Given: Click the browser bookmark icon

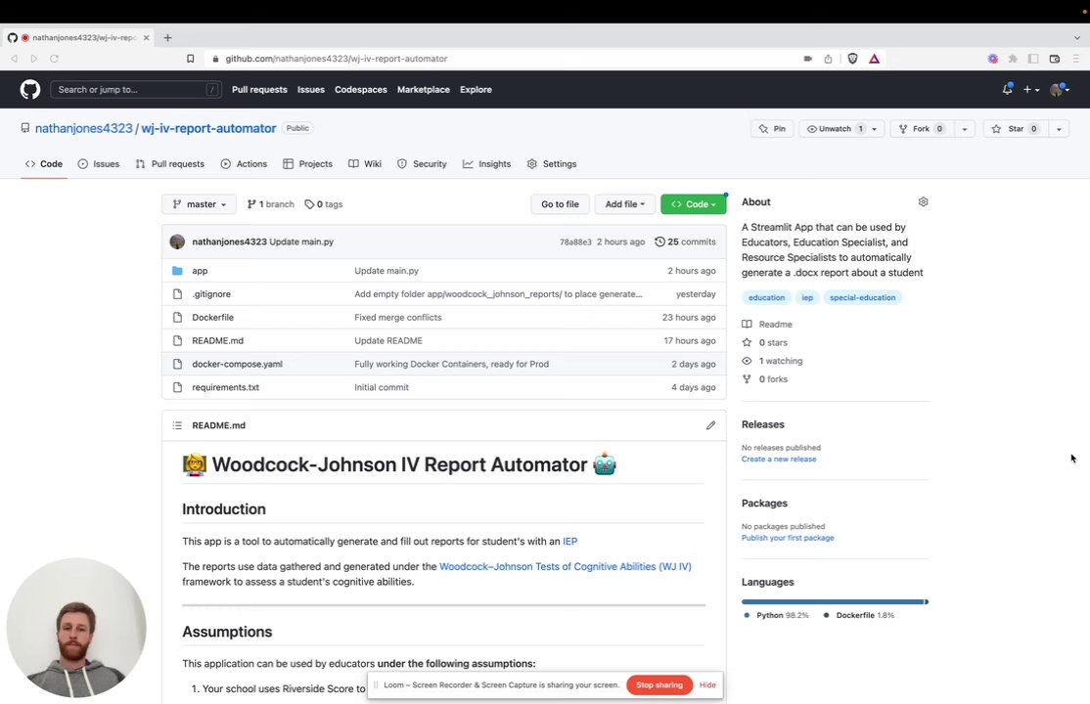Looking at the screenshot, I should 191,59.
